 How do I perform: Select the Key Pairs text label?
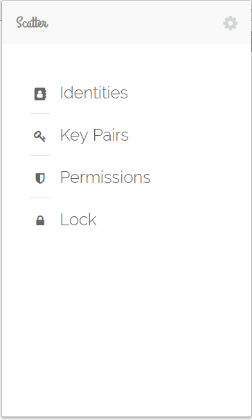94,135
